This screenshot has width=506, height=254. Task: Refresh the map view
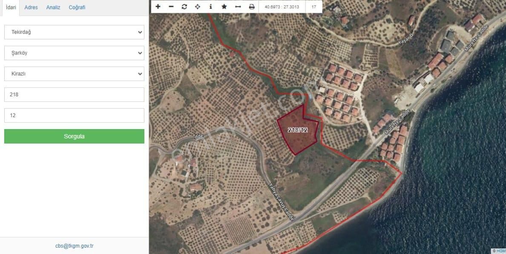coord(184,6)
